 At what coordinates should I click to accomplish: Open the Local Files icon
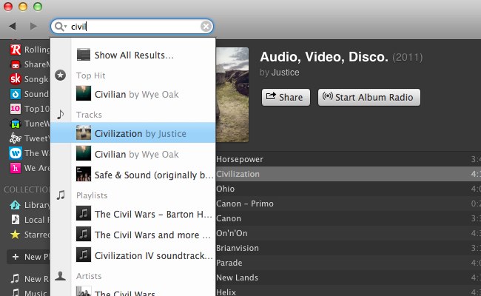point(15,220)
